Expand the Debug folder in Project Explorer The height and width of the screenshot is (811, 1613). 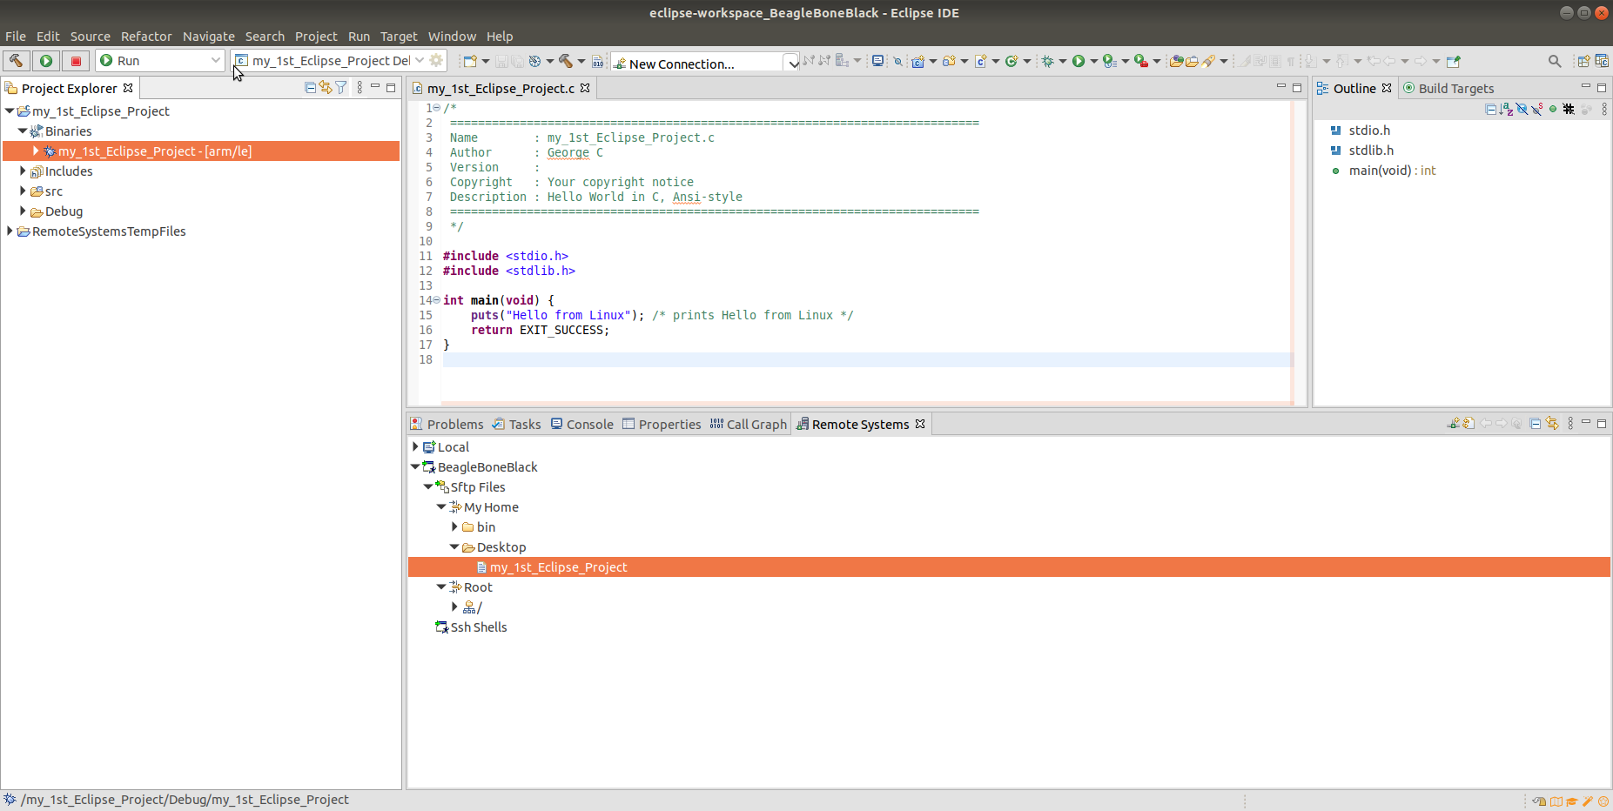(x=23, y=211)
